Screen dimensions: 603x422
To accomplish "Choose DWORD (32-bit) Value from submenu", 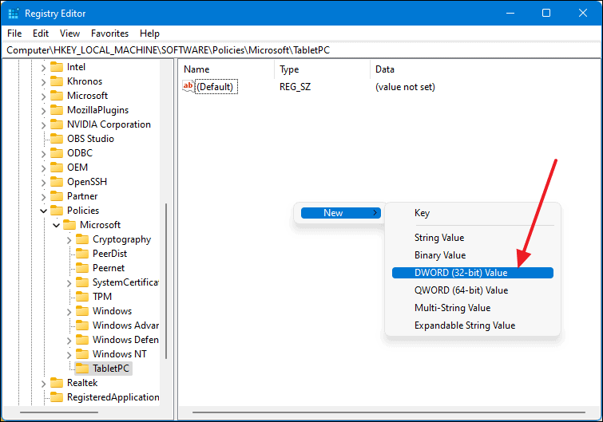I will pyautogui.click(x=473, y=273).
